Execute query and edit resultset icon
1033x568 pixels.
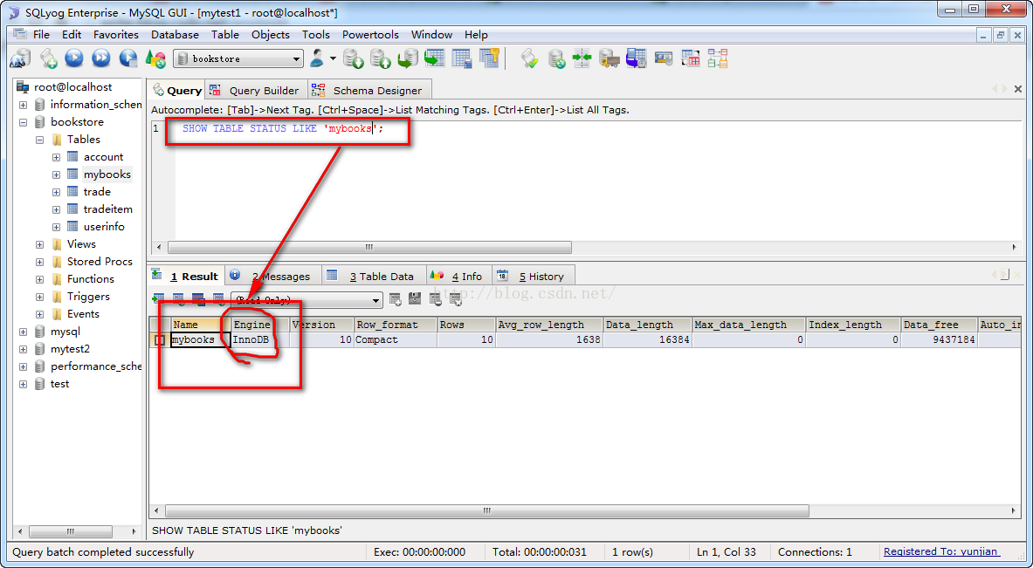click(x=127, y=58)
